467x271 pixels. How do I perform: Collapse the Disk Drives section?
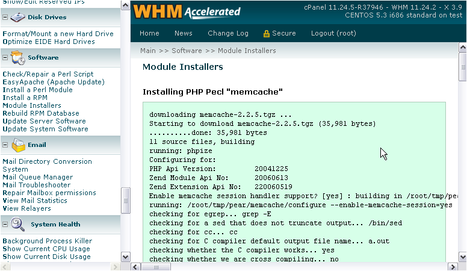(x=5, y=17)
